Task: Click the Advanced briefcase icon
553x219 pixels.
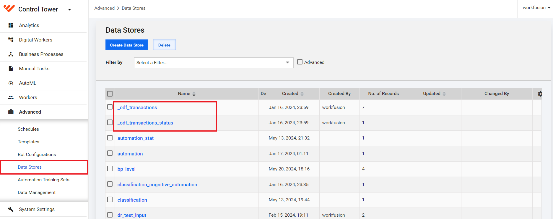Action: tap(11, 112)
